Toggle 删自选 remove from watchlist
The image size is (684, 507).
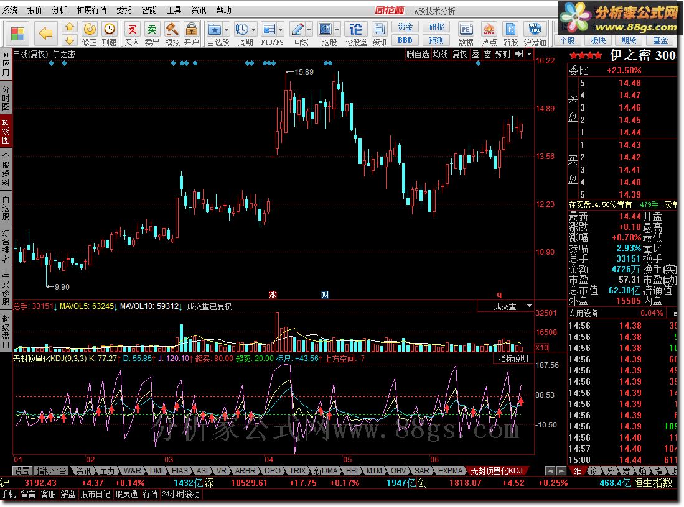[x=418, y=54]
